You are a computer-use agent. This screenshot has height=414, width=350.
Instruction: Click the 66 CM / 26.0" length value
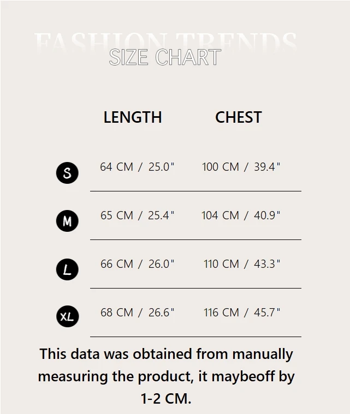[x=137, y=264]
